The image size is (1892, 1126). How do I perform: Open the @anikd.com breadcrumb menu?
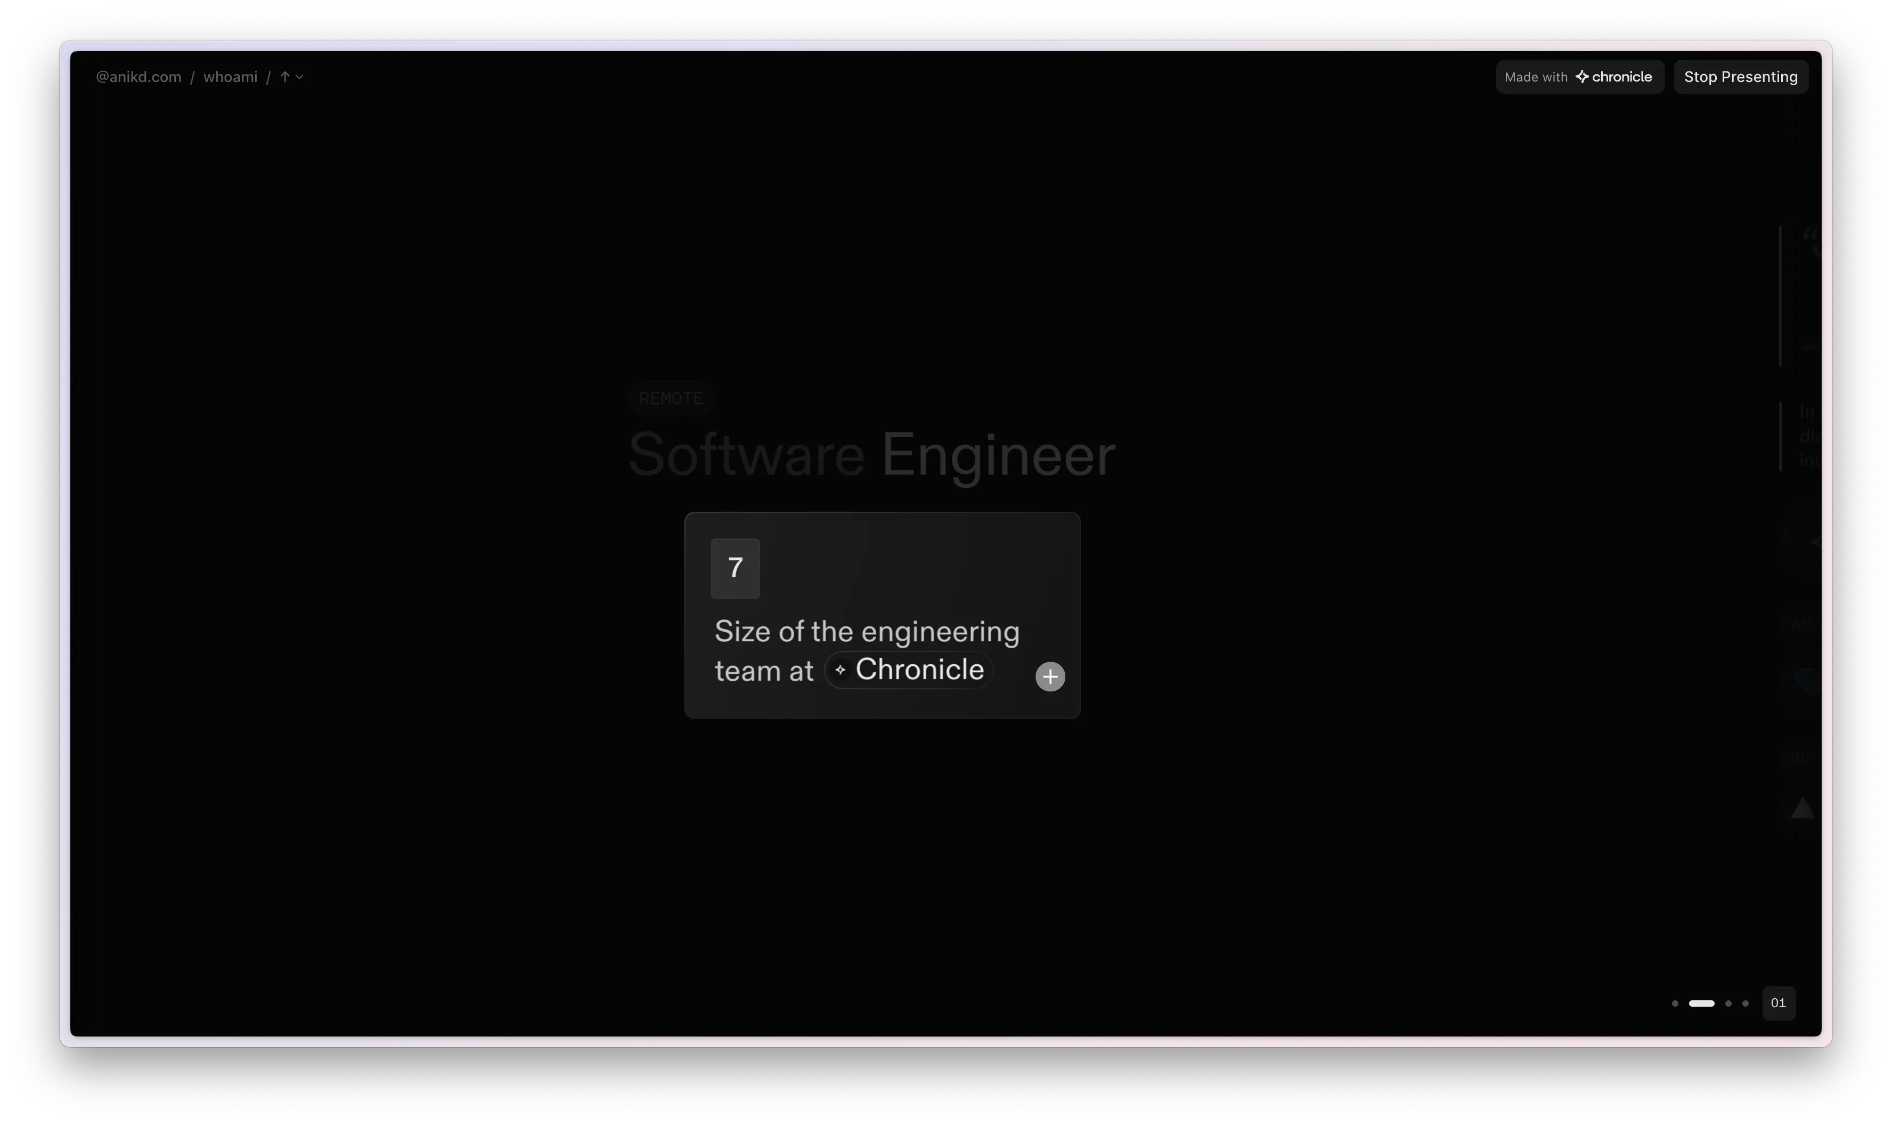pyautogui.click(x=138, y=76)
